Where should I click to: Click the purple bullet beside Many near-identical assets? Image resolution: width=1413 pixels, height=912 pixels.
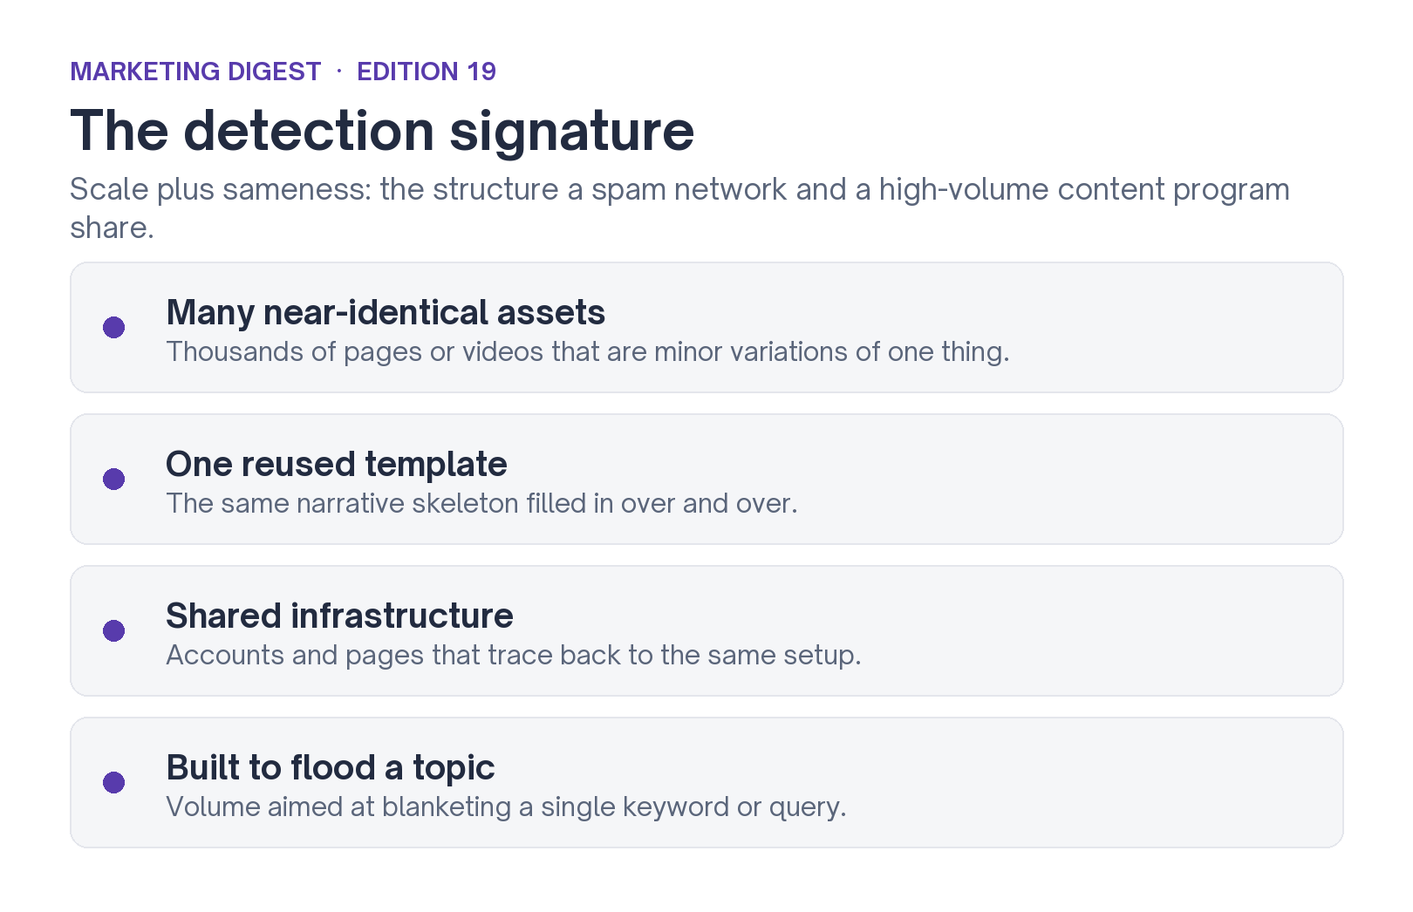(x=113, y=327)
